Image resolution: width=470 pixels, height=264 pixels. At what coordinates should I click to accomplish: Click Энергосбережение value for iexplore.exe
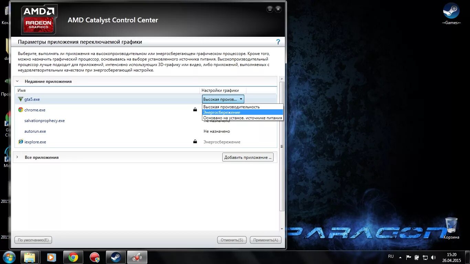[x=222, y=142]
